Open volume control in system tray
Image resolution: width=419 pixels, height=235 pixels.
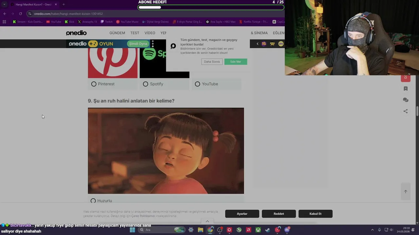(392, 230)
